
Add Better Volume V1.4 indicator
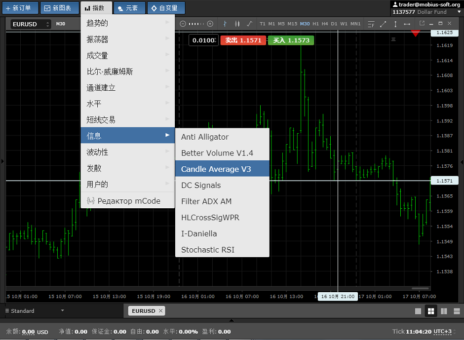tap(222, 153)
